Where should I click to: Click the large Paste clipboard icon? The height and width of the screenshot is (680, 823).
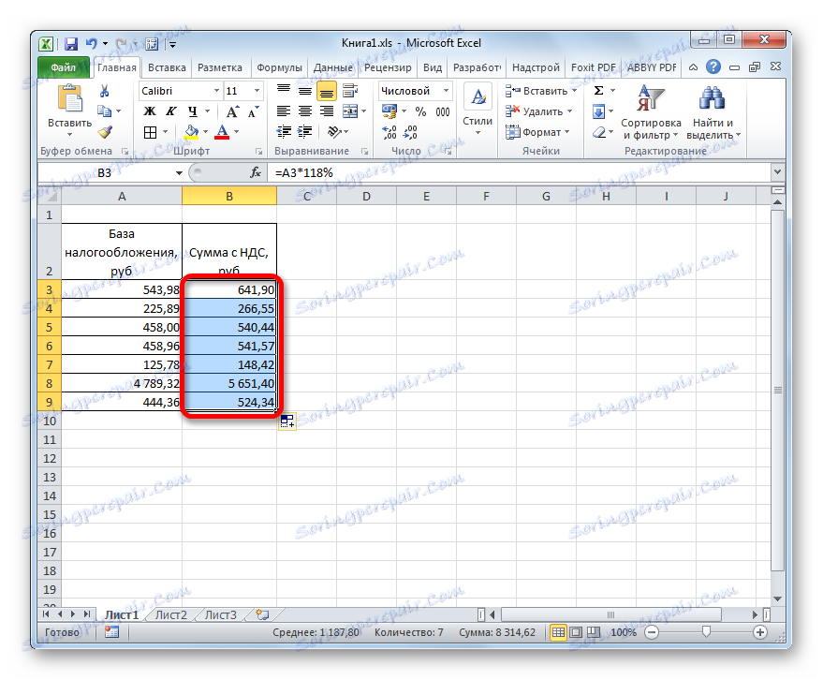tap(70, 98)
